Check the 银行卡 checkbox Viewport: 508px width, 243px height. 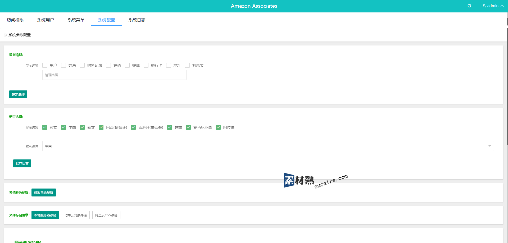[146, 65]
